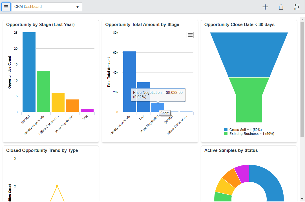Click the 'Opportunity Total Amount by Stage' title

[142, 25]
